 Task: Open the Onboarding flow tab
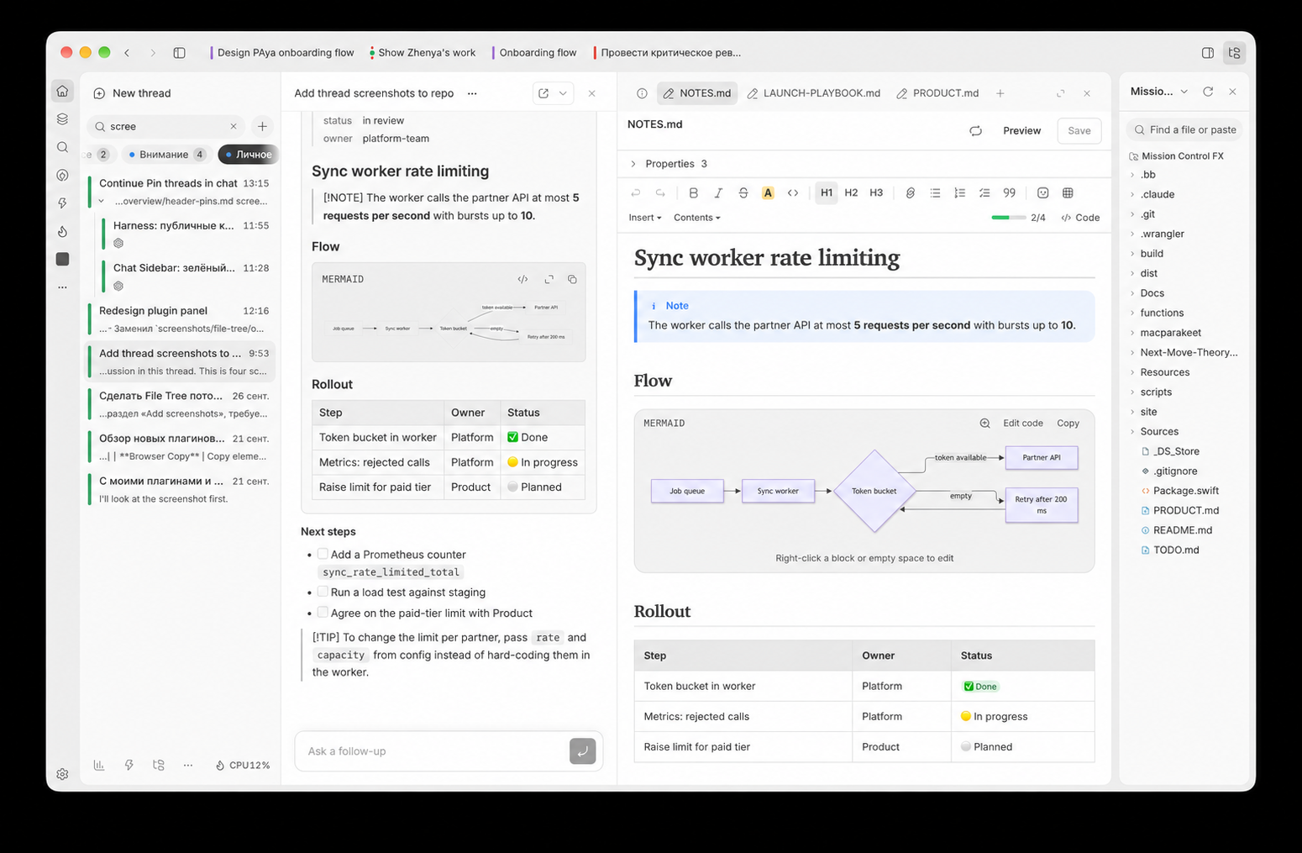click(x=534, y=52)
